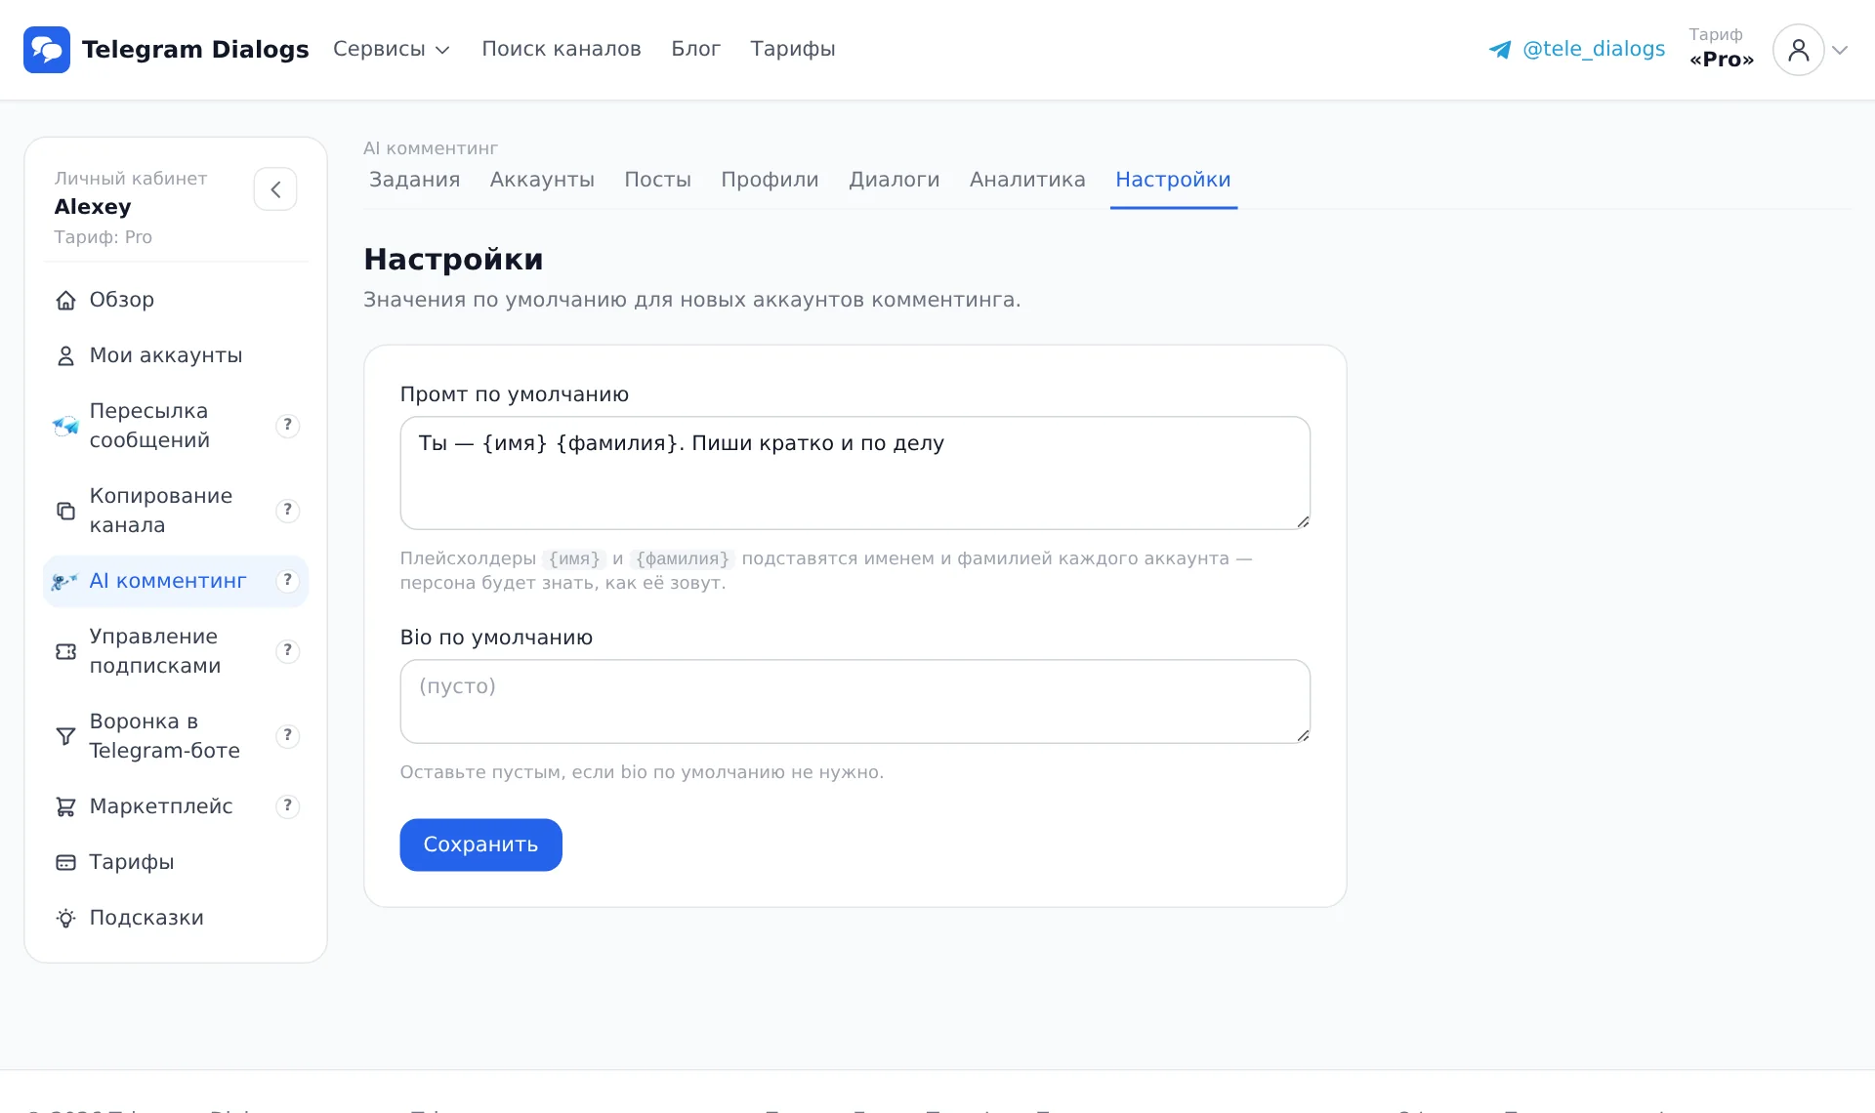Viewport: 1875px width, 1113px height.
Task: Switch to the Задания tab
Action: click(414, 180)
